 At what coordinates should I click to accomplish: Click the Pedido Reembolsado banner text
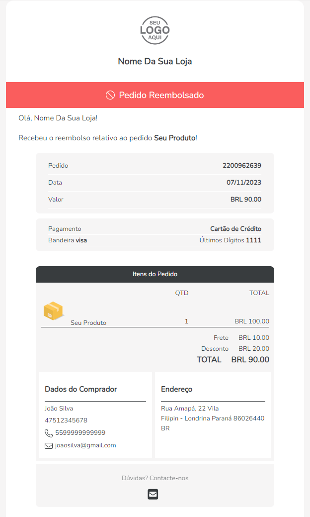pos(161,95)
